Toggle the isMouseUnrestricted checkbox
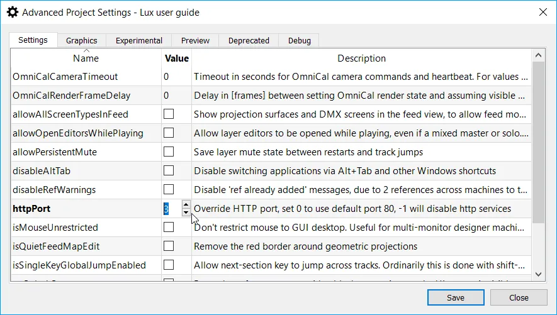 click(169, 227)
